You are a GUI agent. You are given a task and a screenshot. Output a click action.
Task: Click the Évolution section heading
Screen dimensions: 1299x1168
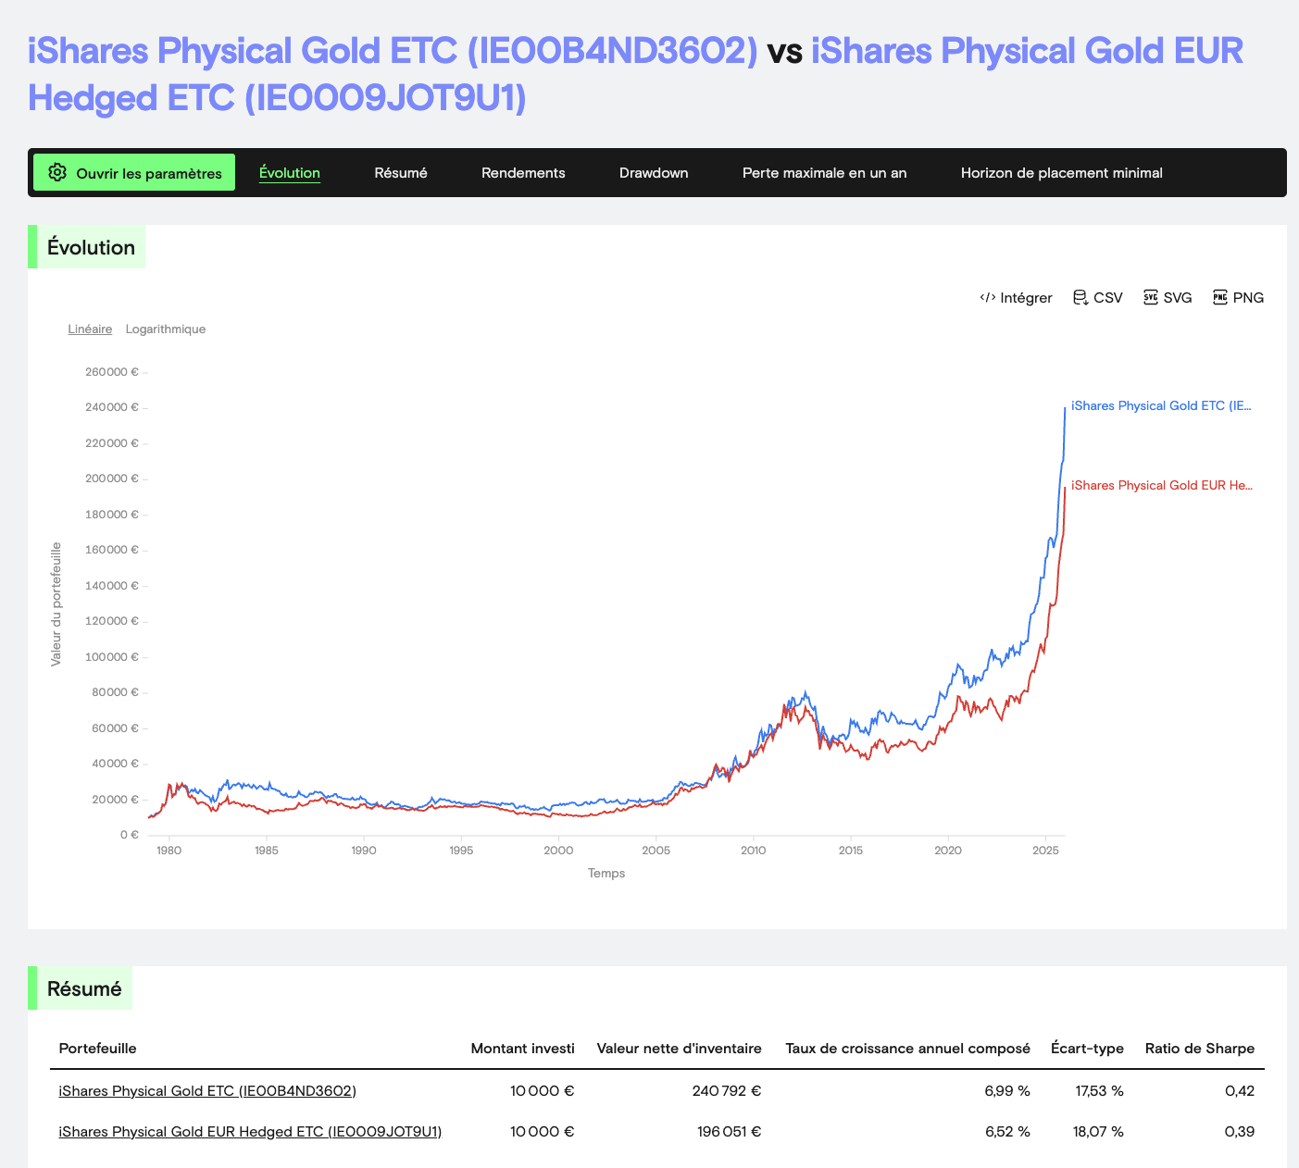pos(91,247)
